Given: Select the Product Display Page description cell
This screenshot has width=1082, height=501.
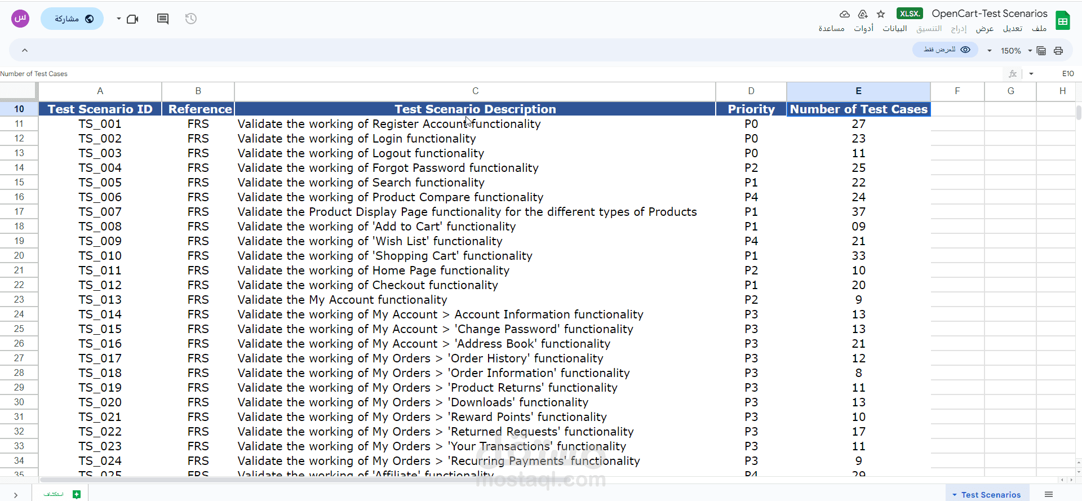Looking at the screenshot, I should [x=475, y=211].
